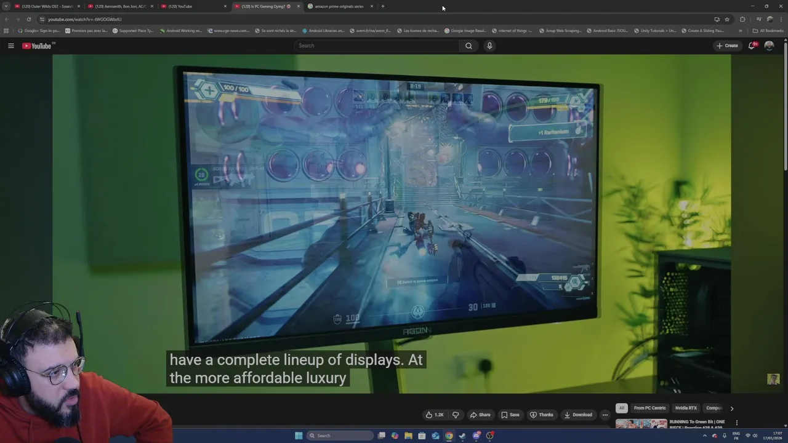Open Create A Sliding Pau... bookmark
Screen dimensions: 788x443
pyautogui.click(x=702, y=31)
